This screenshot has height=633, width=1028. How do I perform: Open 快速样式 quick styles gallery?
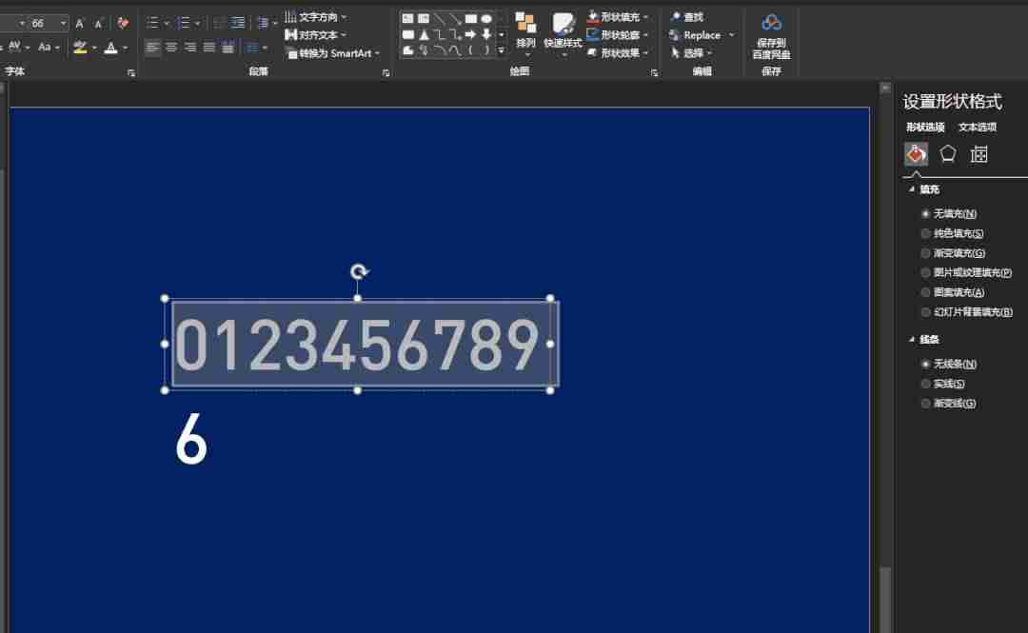(x=563, y=32)
